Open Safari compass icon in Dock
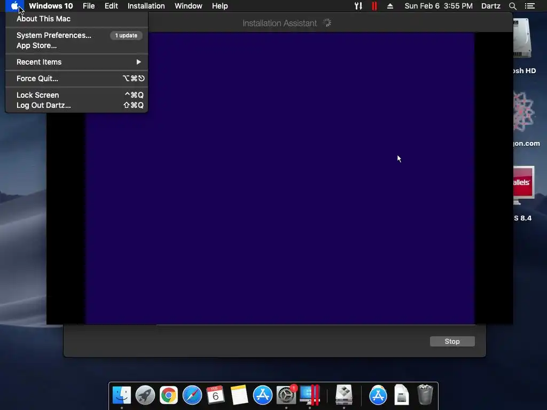Image resolution: width=547 pixels, height=410 pixels. click(192, 395)
